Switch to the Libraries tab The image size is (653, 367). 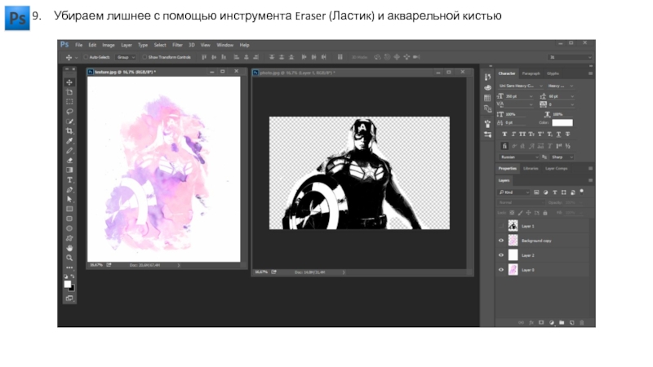531,169
